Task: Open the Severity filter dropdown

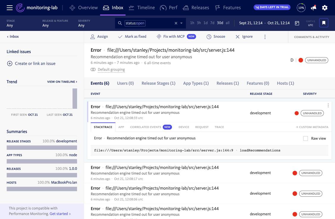Action: (84, 23)
